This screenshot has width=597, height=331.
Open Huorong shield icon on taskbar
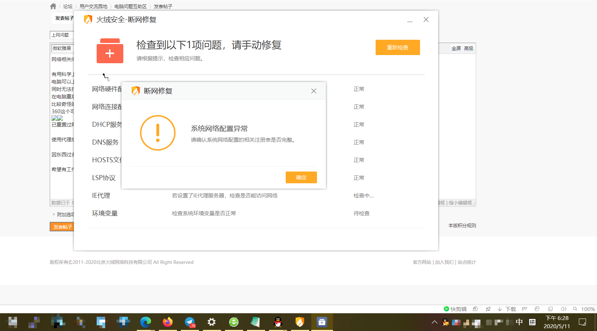click(300, 322)
